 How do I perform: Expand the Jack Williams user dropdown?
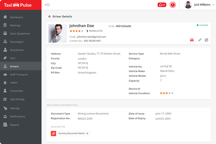[x=213, y=5]
